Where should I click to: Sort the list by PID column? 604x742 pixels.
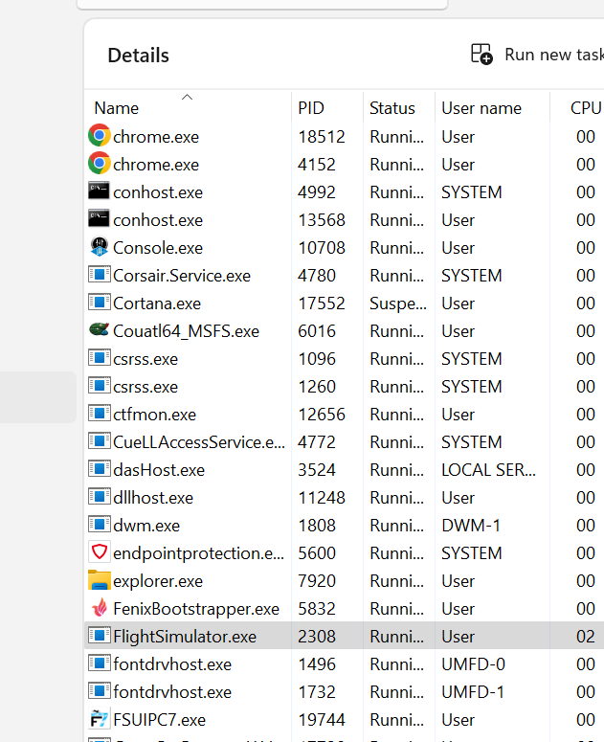(311, 108)
